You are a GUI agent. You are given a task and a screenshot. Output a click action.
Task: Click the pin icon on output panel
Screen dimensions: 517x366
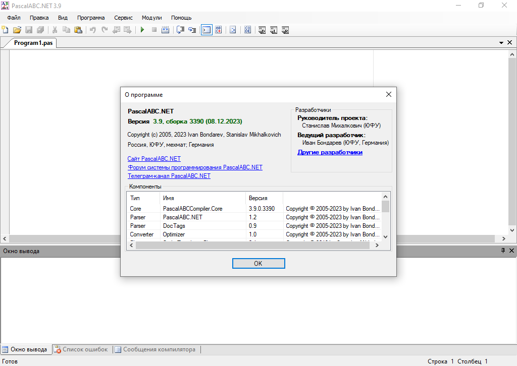(503, 251)
